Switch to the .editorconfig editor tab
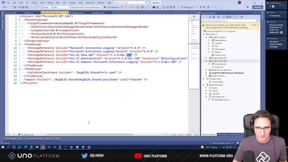 coord(11,13)
